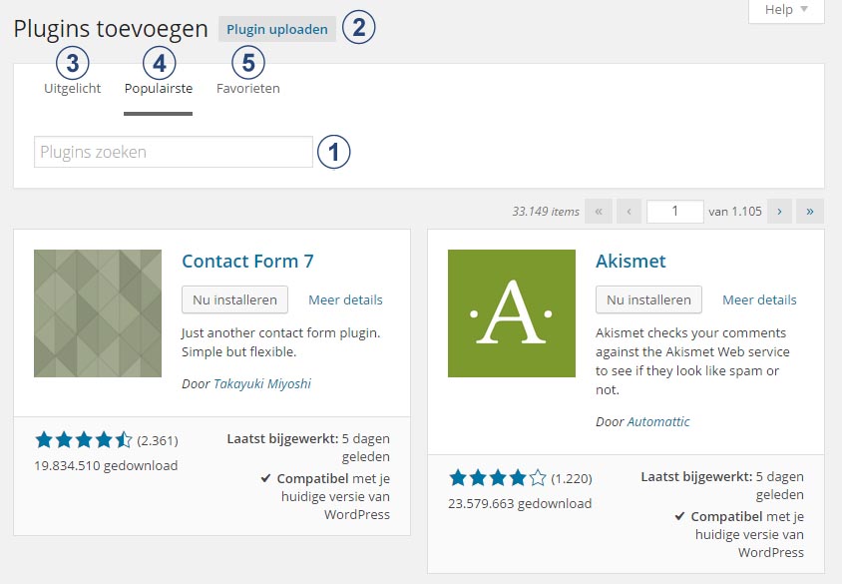Click the (1.220) ratings count
Image resolution: width=842 pixels, height=584 pixels.
pos(572,478)
